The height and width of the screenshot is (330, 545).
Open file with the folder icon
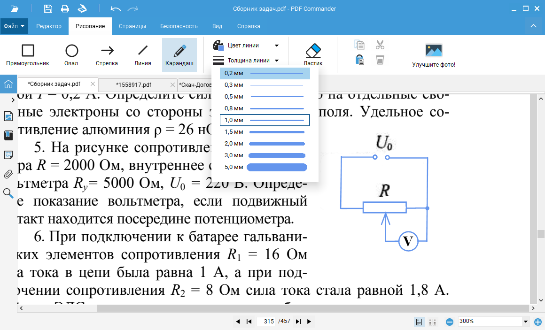click(14, 8)
